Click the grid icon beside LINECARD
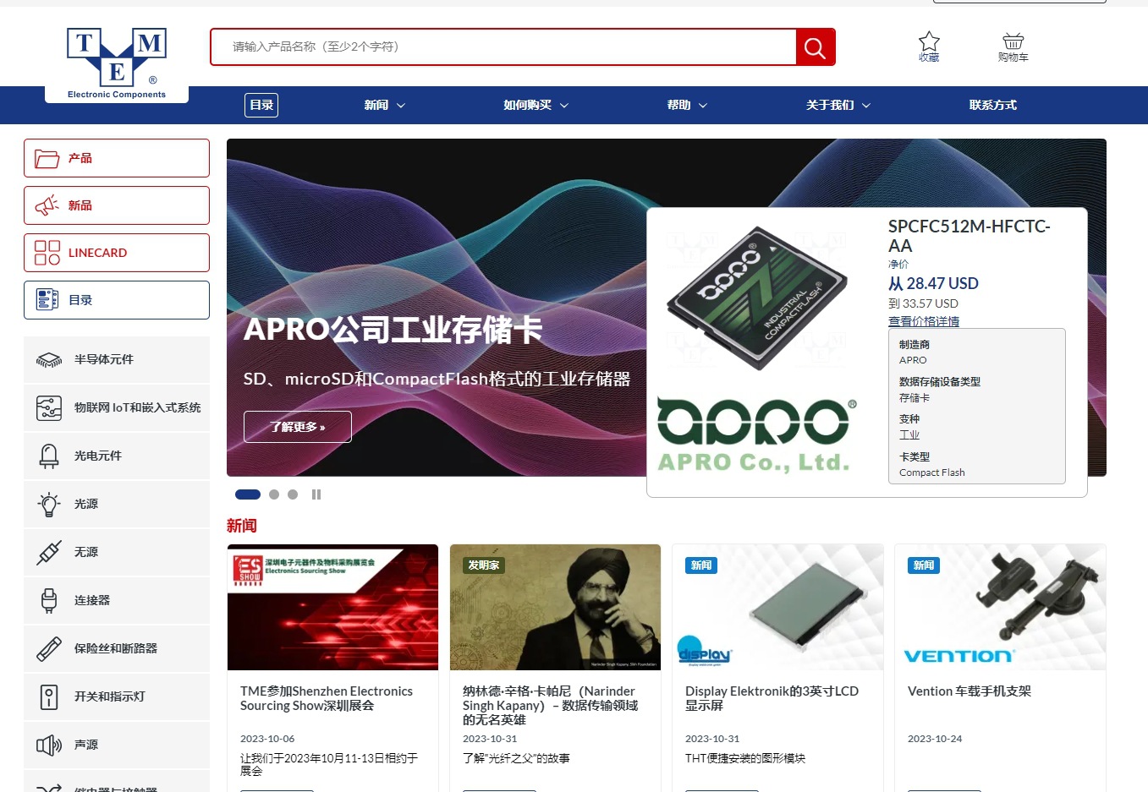Image resolution: width=1148 pixels, height=792 pixels. pos(47,253)
